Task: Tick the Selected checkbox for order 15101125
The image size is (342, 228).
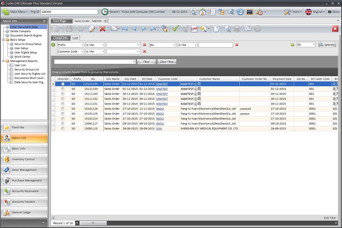Action: [63, 114]
